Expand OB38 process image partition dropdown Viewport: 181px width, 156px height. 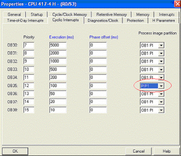(161, 110)
